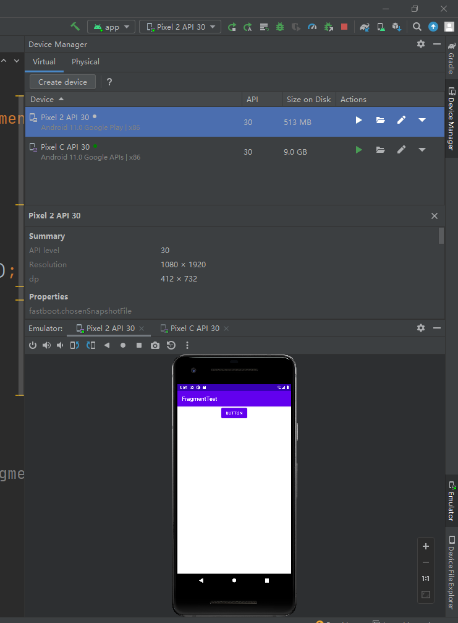Edit Pixel C API 30 with pencil icon
This screenshot has width=458, height=623.
coord(401,150)
